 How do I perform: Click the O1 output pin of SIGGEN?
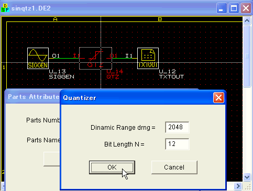pos(56,56)
